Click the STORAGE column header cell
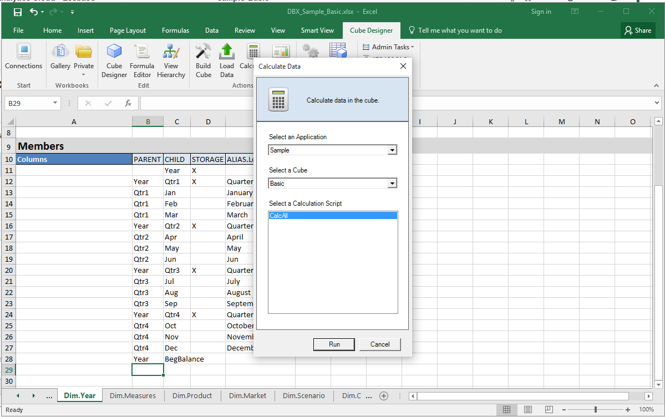665x417 pixels. pyautogui.click(x=208, y=160)
